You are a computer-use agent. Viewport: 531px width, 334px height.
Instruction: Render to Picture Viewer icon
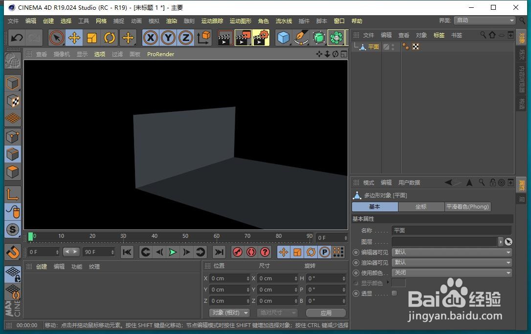tap(243, 38)
